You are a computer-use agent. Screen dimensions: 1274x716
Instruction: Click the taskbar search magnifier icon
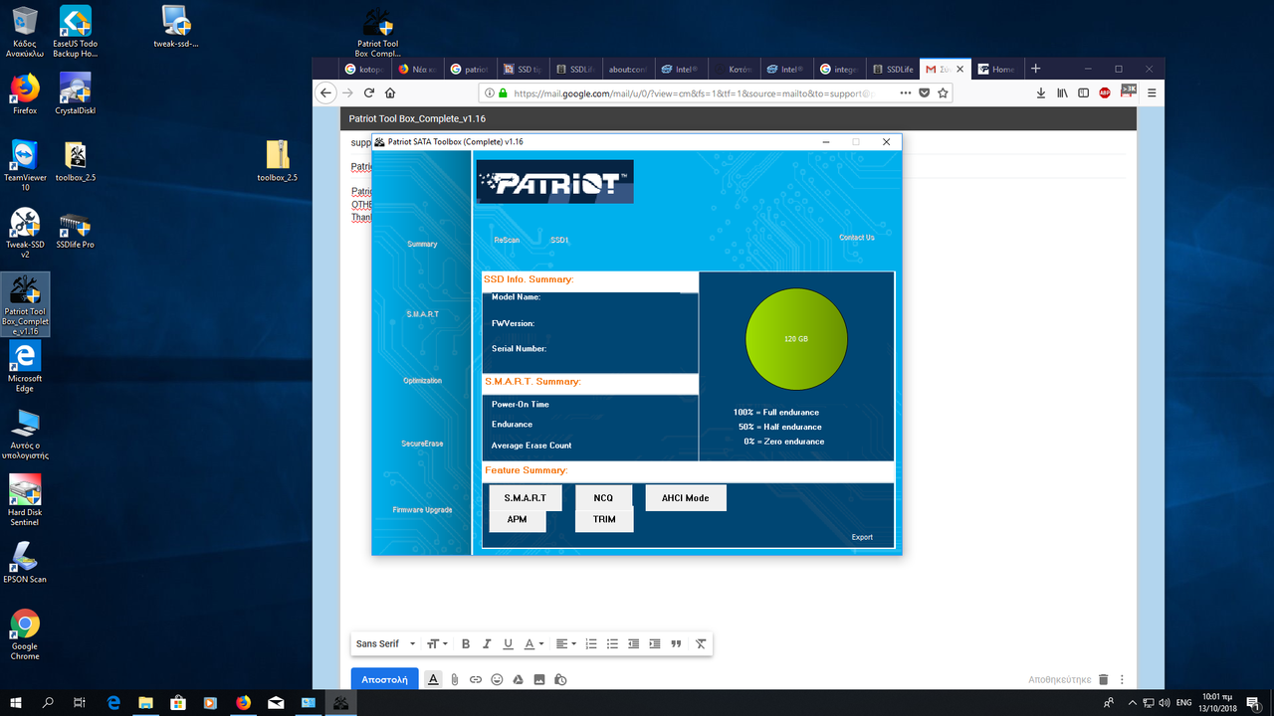coord(48,703)
